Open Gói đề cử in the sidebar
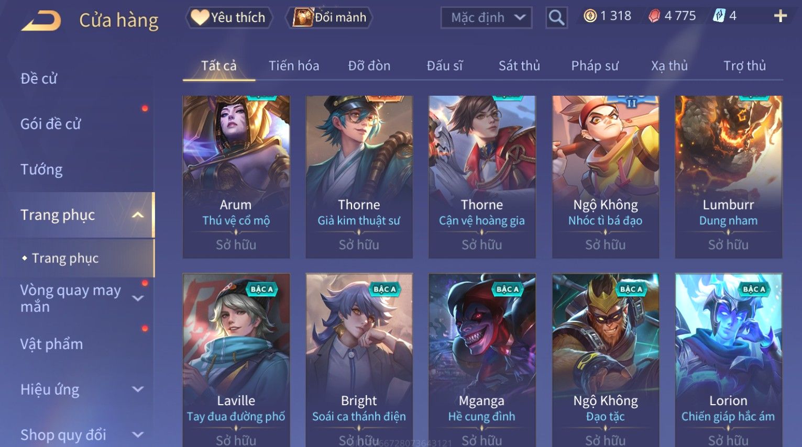Image resolution: width=802 pixels, height=447 pixels. 51,124
